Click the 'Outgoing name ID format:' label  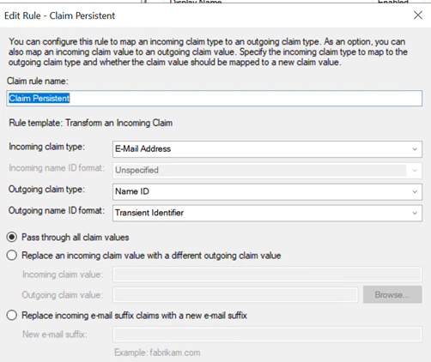tap(57, 211)
